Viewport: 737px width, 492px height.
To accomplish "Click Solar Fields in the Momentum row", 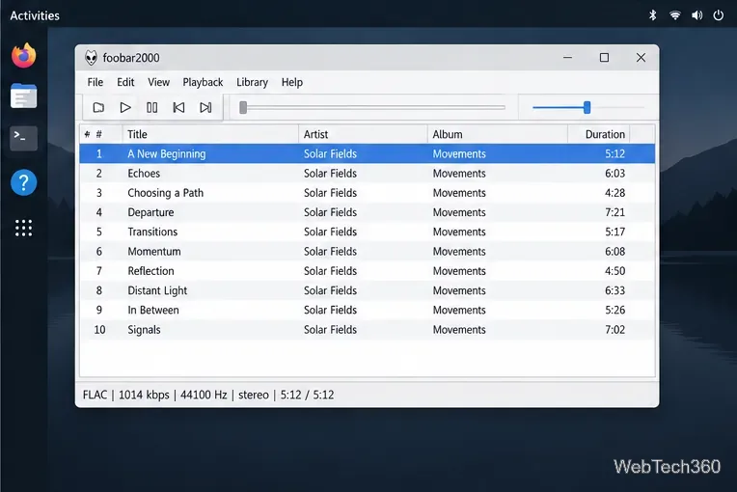I will (x=330, y=252).
